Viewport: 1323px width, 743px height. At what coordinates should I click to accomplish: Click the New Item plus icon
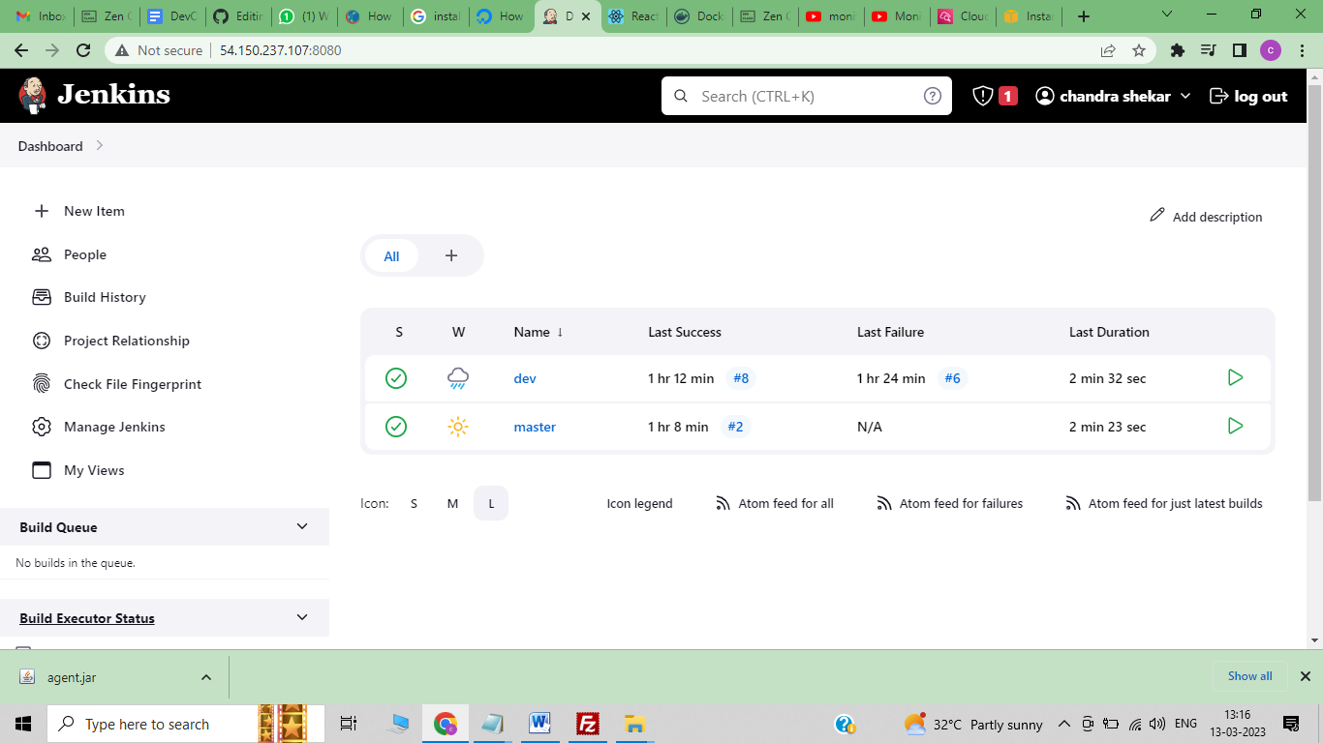click(x=41, y=211)
